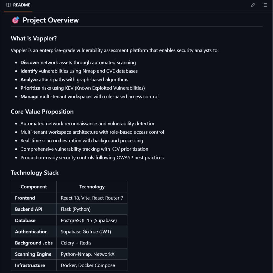The width and height of the screenshot is (273, 273).
Task: Click the Component table header
Action: click(34, 187)
